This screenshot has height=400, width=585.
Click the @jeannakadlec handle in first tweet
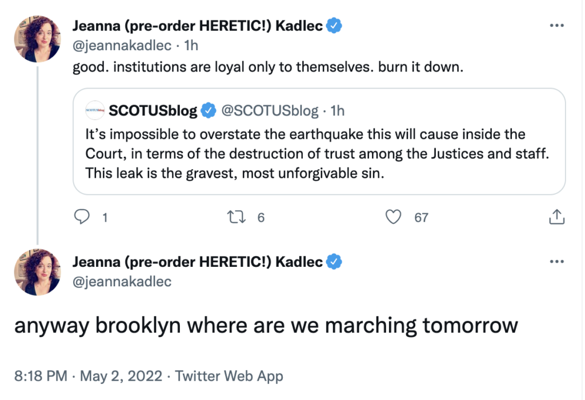[x=122, y=45]
